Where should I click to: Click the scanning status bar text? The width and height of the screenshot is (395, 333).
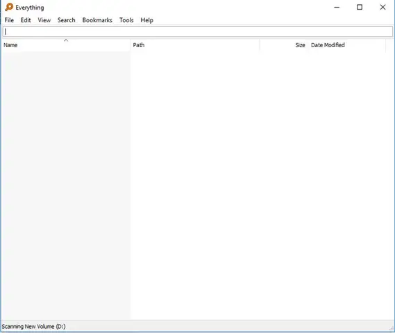[33, 327]
